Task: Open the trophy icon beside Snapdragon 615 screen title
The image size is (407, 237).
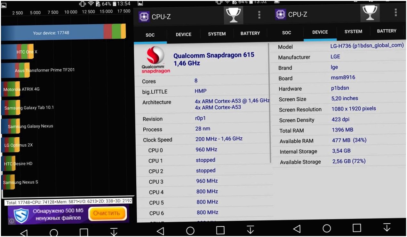Action: point(234,15)
